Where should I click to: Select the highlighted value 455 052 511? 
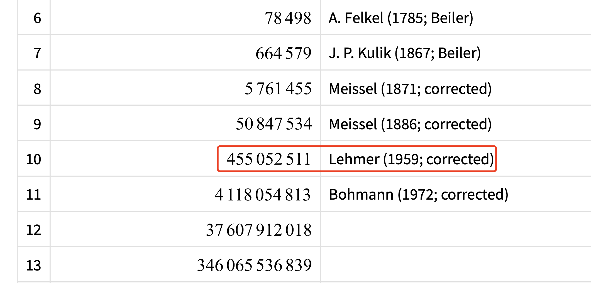[268, 159]
